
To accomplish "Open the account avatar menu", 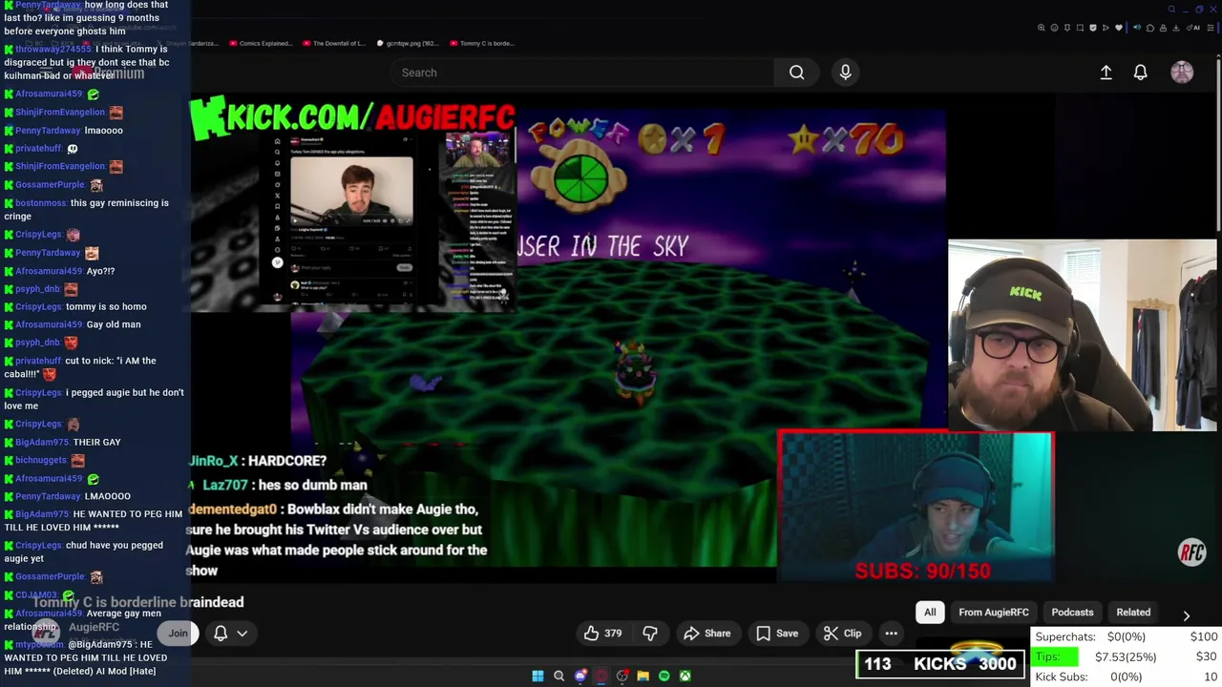I will (x=1182, y=73).
